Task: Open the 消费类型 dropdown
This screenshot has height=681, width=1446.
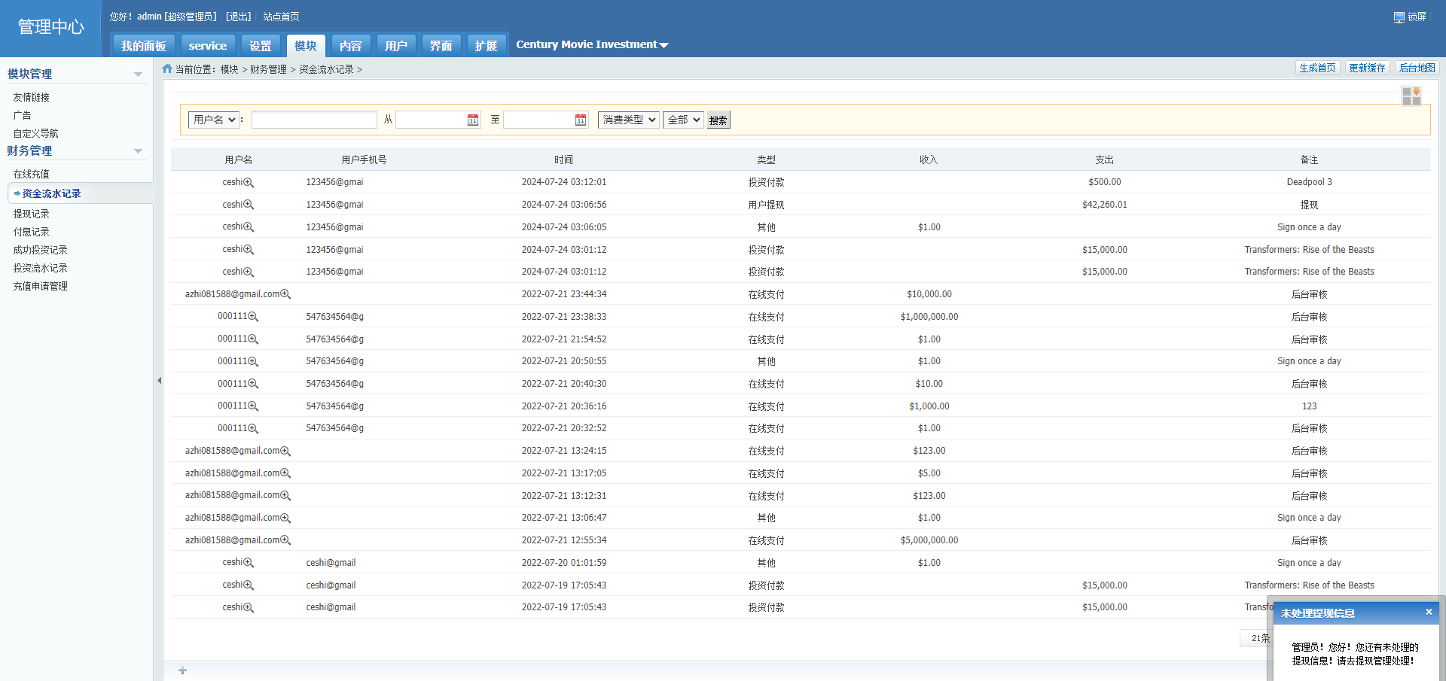Action: click(x=629, y=120)
